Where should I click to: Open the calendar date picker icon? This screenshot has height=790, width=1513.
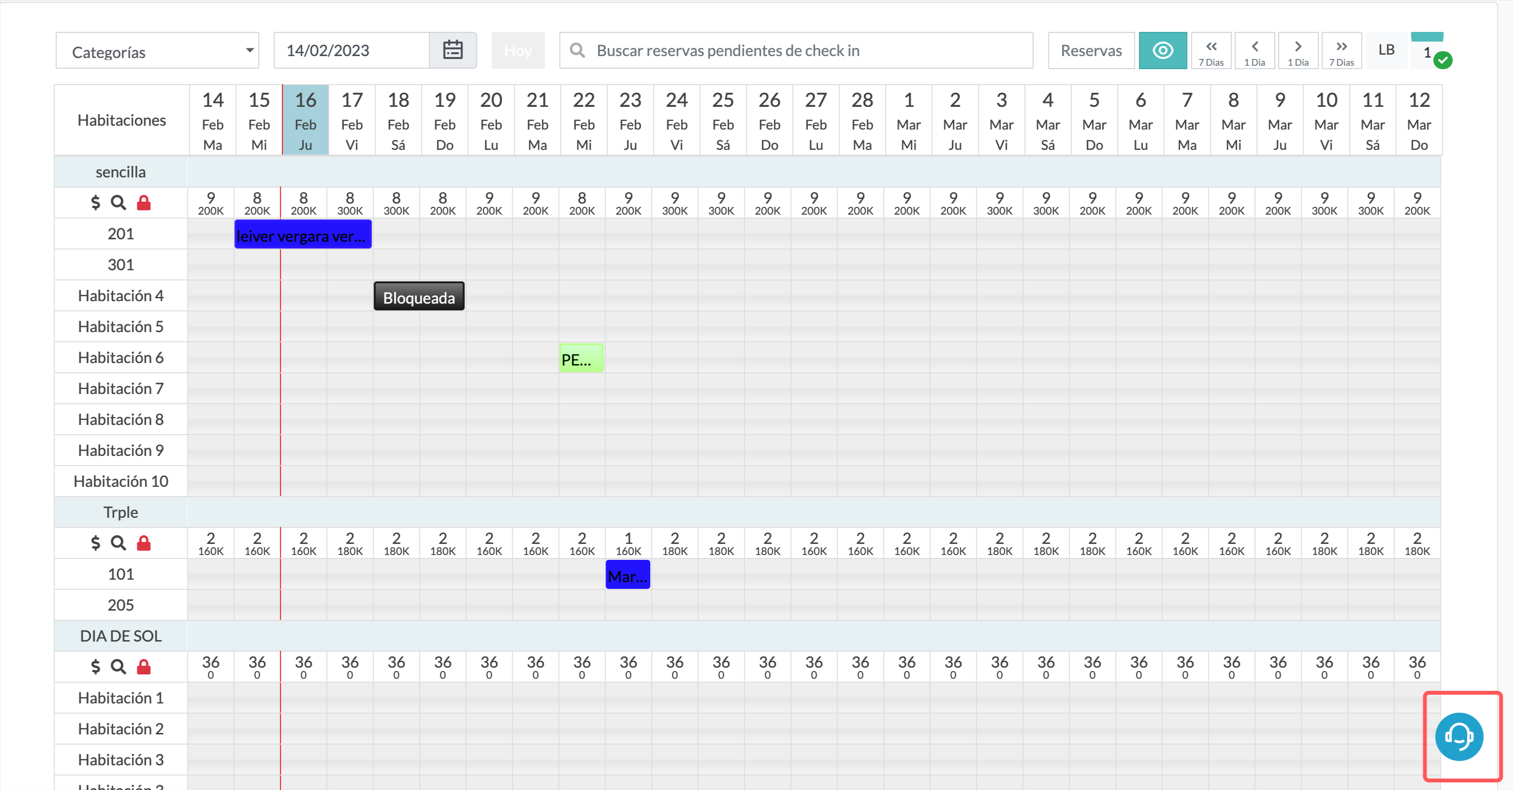click(453, 50)
